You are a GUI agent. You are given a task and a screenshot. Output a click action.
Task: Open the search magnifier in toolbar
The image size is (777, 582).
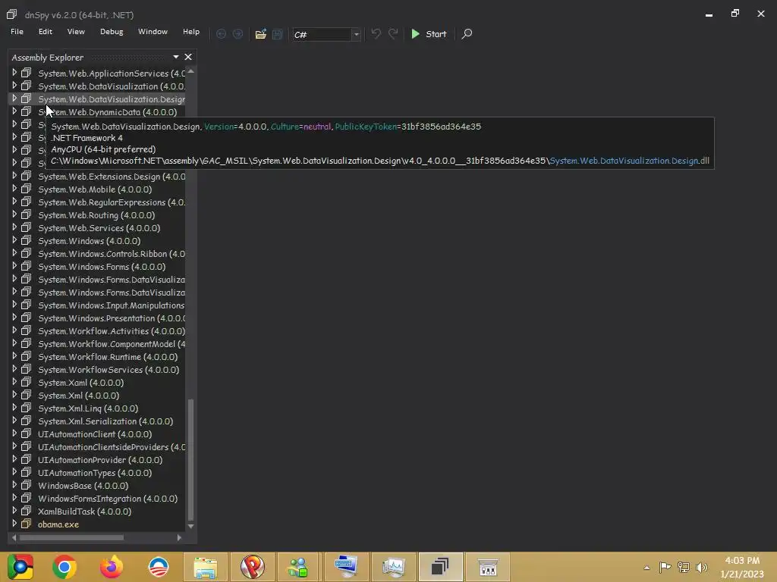coord(467,33)
